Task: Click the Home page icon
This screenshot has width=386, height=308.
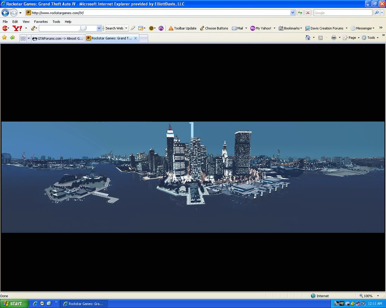Action: [308, 38]
